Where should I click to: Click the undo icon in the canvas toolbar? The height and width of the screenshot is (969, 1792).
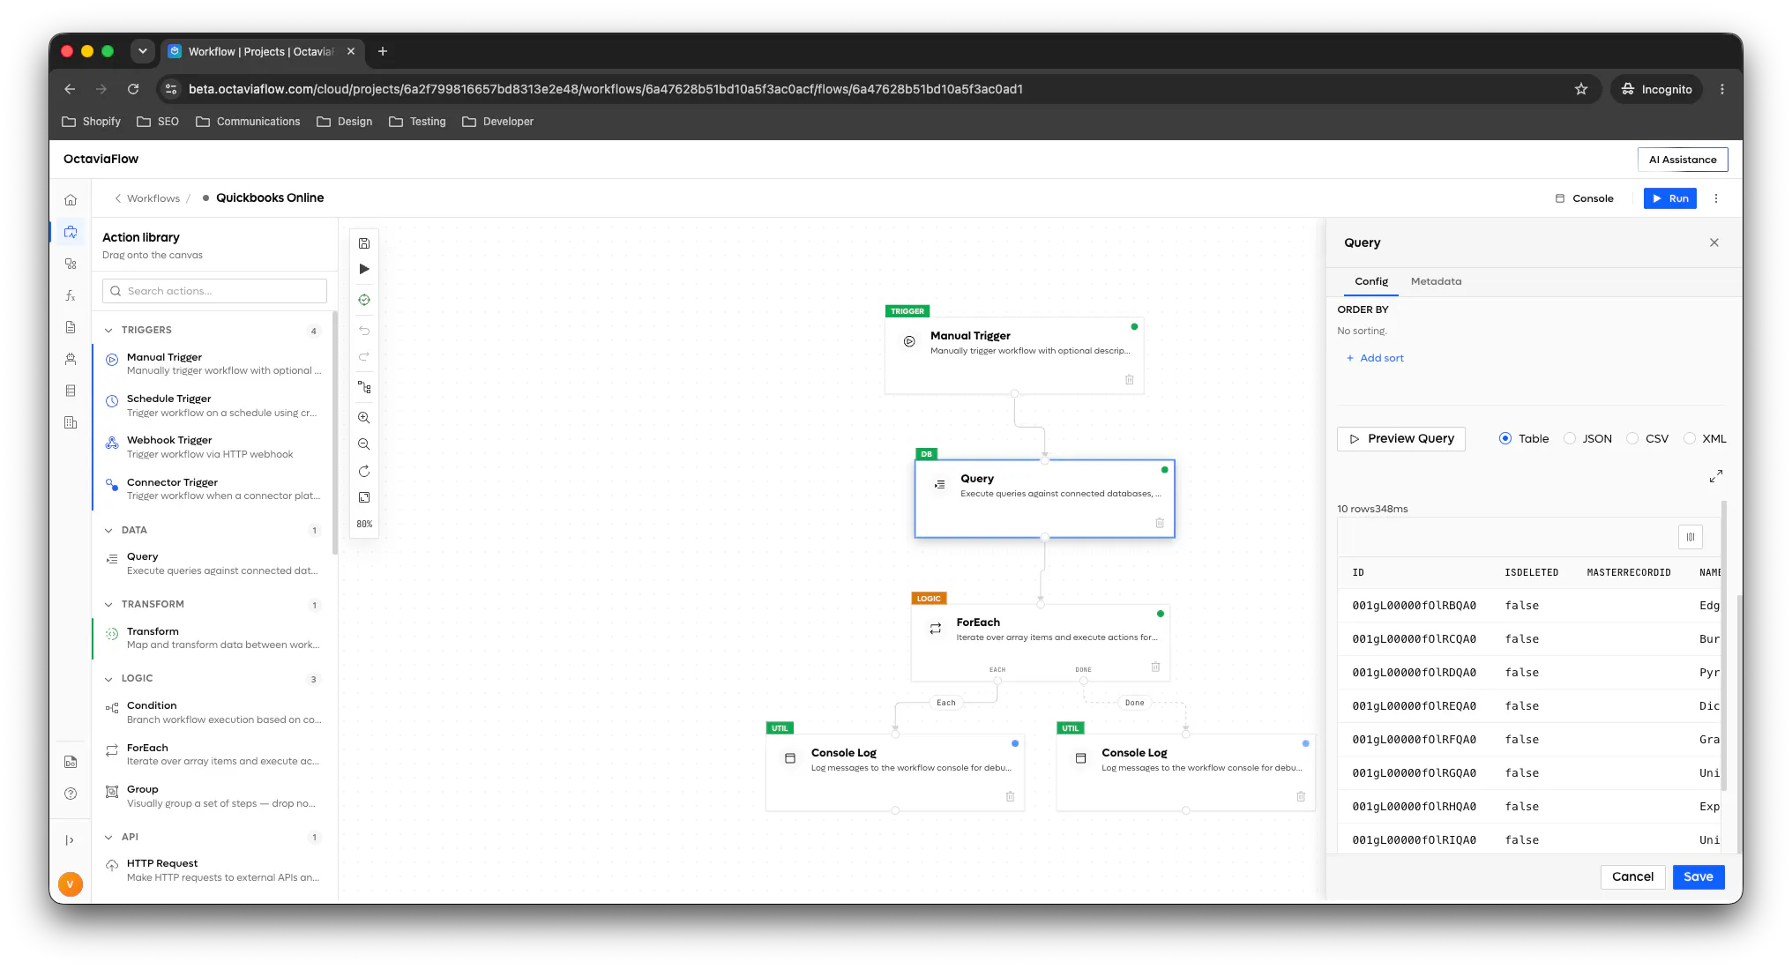[x=364, y=331]
